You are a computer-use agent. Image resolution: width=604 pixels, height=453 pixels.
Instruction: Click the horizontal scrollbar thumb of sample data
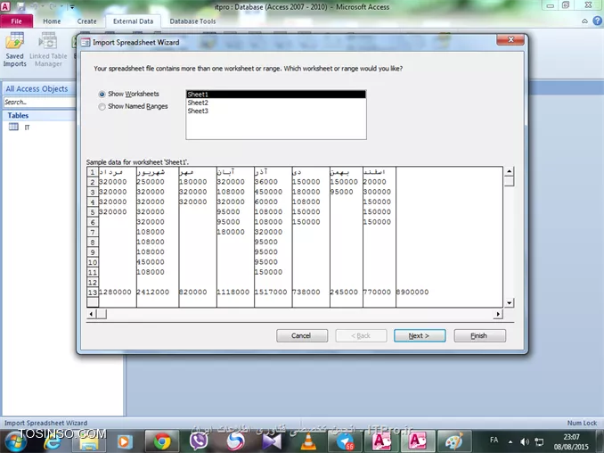[101, 314]
